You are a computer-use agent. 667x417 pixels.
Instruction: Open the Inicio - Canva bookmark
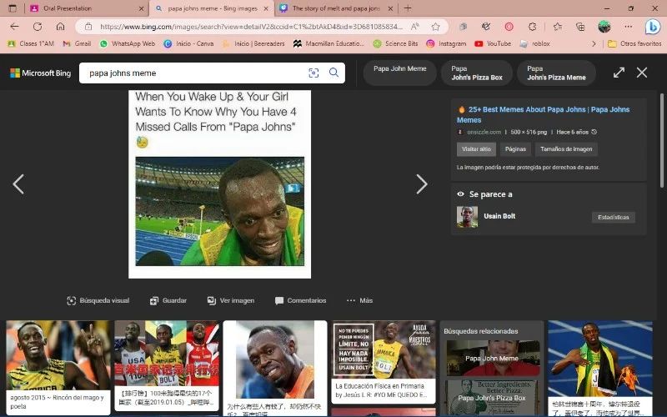188,43
